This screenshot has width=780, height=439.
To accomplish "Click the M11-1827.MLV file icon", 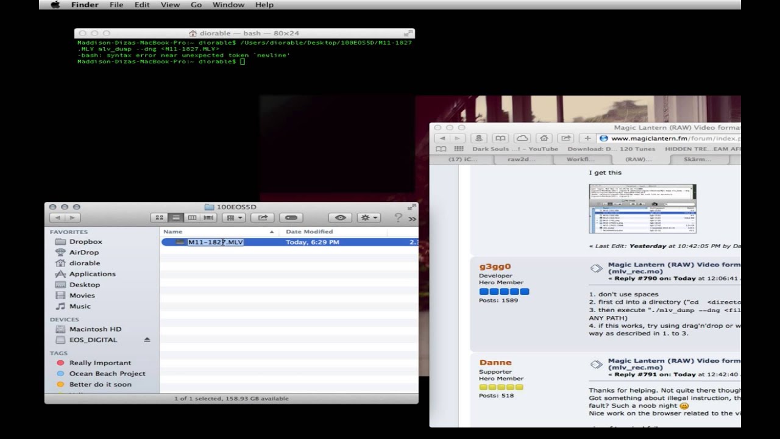I will tap(180, 242).
